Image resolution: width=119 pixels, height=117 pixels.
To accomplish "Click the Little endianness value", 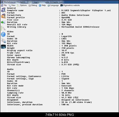I will point(65,76).
